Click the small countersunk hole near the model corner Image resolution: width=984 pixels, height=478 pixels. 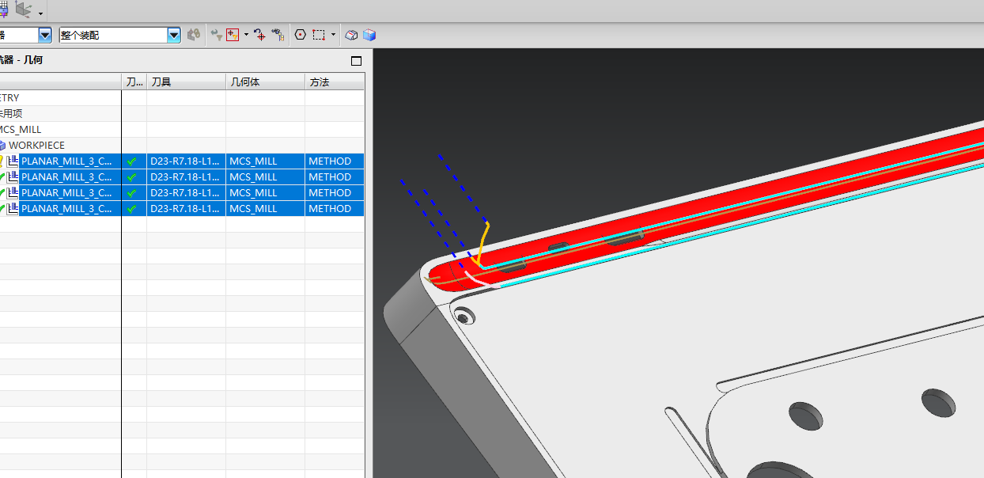(x=464, y=315)
